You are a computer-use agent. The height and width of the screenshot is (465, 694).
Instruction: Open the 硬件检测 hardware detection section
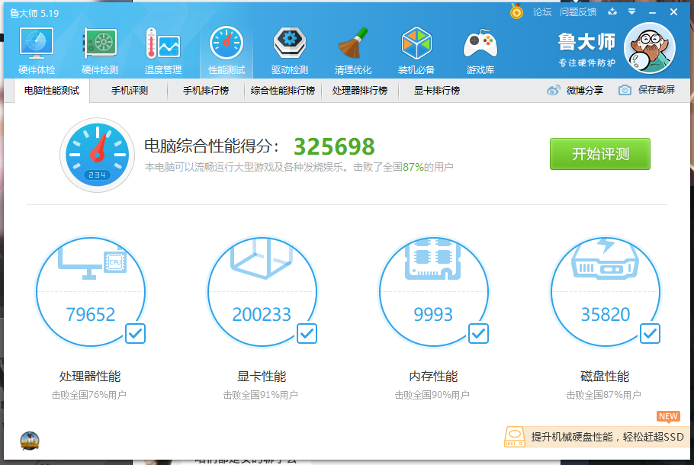[100, 50]
